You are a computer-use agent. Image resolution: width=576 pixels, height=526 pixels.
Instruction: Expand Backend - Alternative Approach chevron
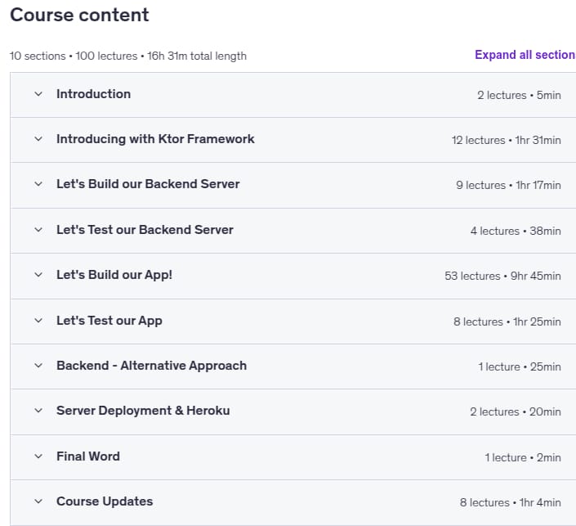[x=38, y=366]
